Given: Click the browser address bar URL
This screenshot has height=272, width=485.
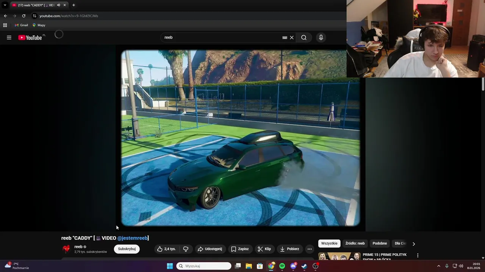Looking at the screenshot, I should (69, 16).
